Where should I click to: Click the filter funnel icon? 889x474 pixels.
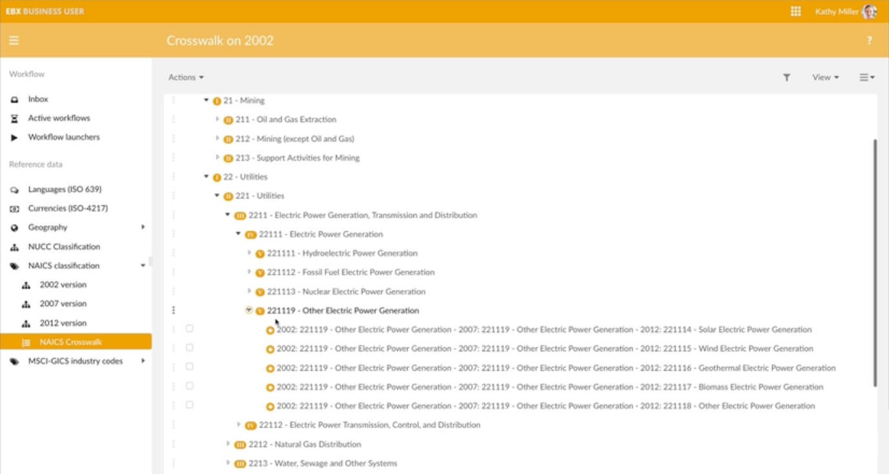pyautogui.click(x=786, y=77)
